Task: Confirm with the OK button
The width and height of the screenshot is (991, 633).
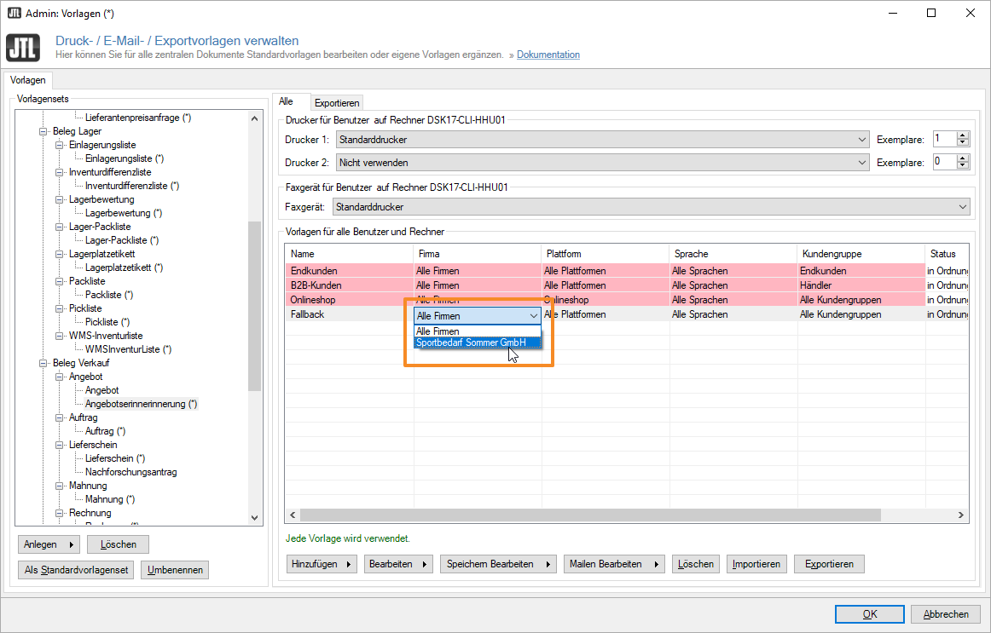Action: pos(869,614)
